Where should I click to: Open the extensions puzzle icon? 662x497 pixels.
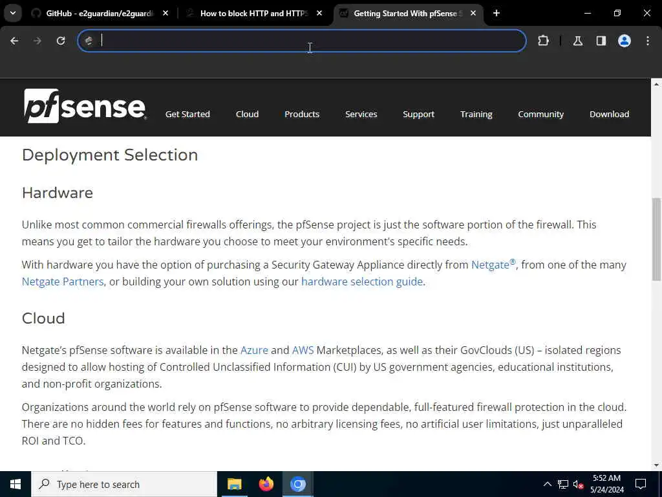point(543,41)
